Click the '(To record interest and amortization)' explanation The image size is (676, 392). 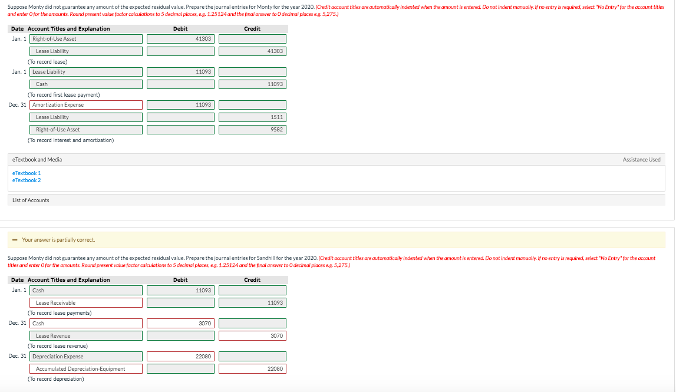pos(71,140)
